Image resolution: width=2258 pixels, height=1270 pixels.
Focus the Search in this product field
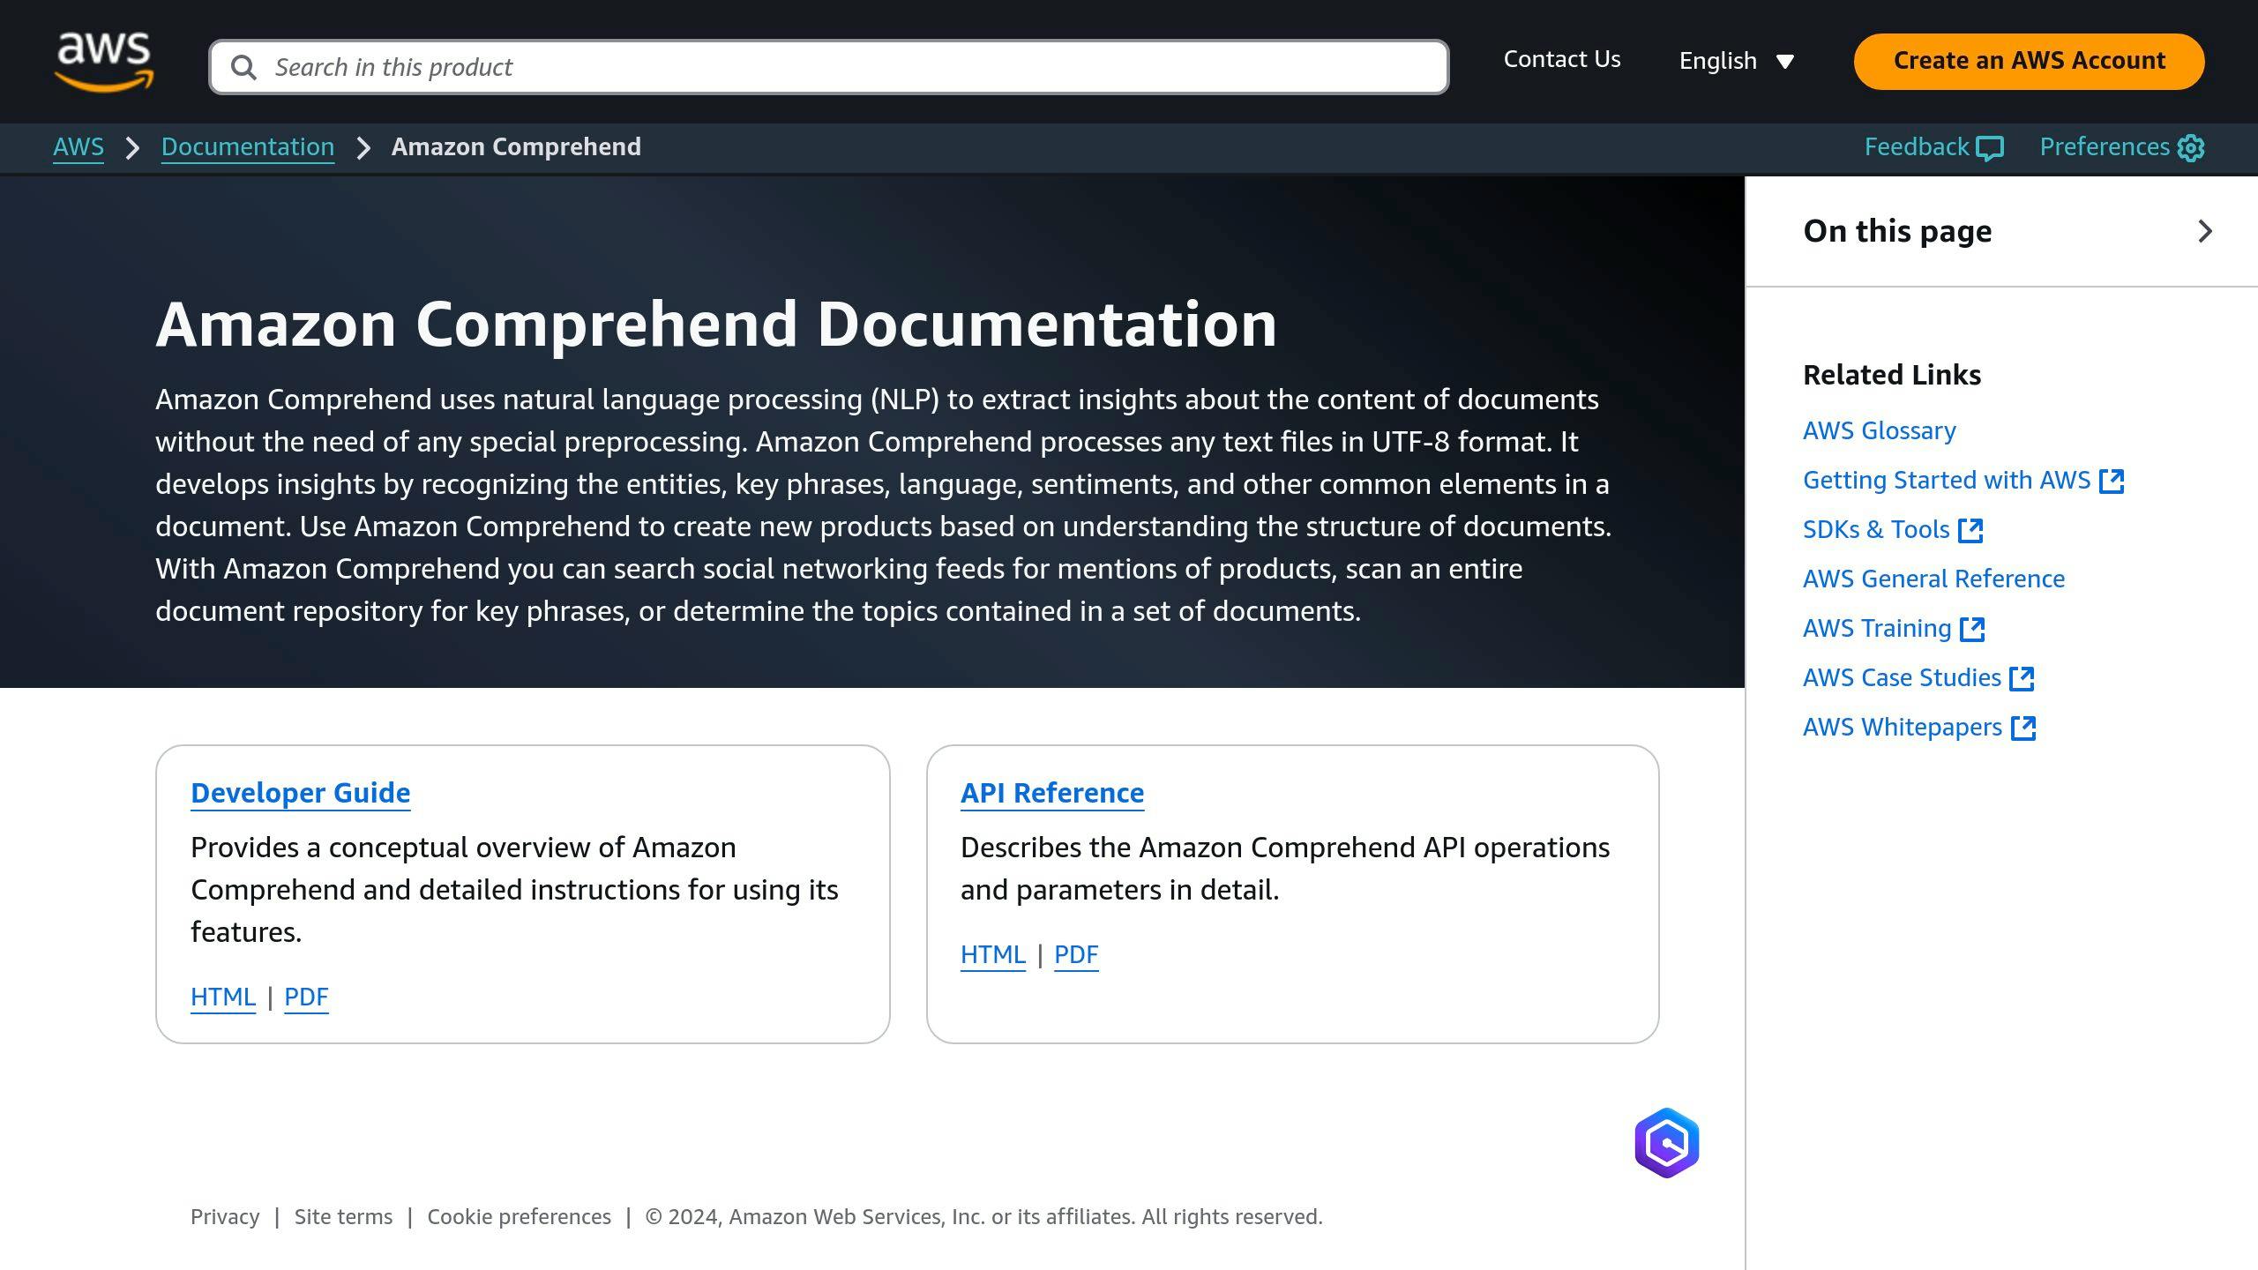tap(828, 67)
